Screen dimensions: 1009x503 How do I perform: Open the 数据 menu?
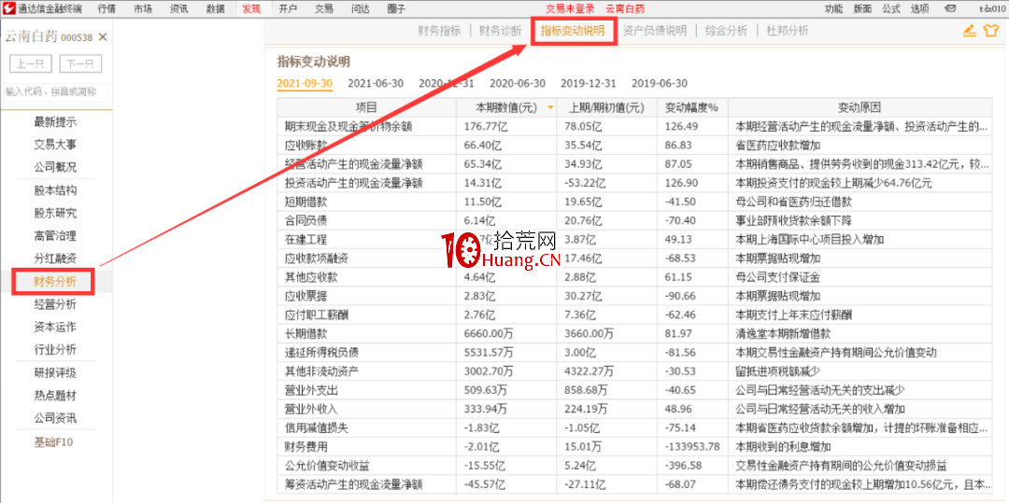coord(216,9)
